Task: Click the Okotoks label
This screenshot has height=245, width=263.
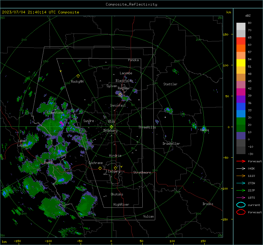Action: pyautogui.click(x=117, y=194)
